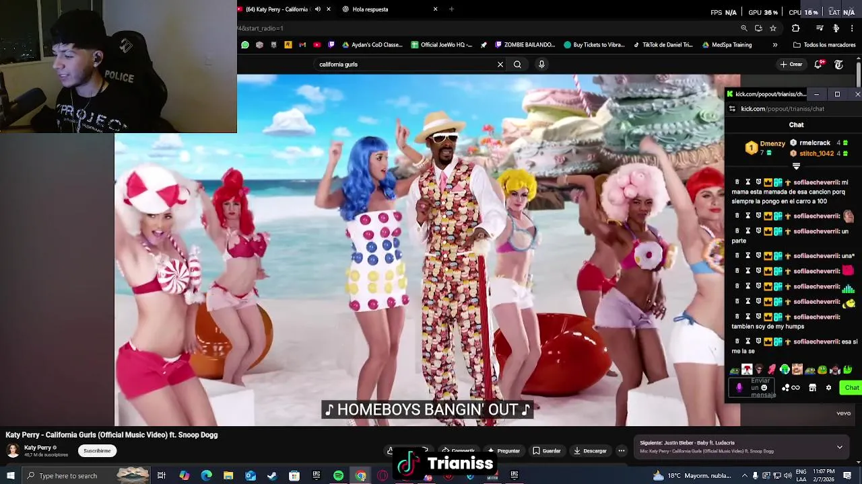Save video with Guardar button
The height and width of the screenshot is (484, 862).
546,451
